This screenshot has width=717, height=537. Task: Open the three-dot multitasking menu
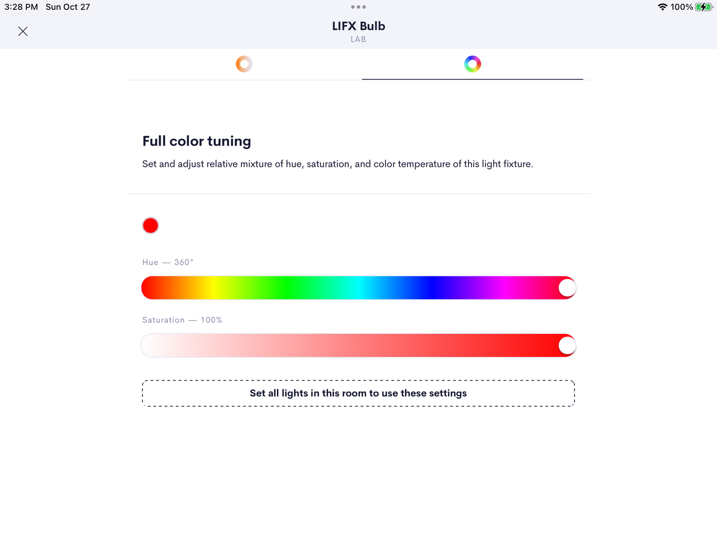pyautogui.click(x=358, y=7)
